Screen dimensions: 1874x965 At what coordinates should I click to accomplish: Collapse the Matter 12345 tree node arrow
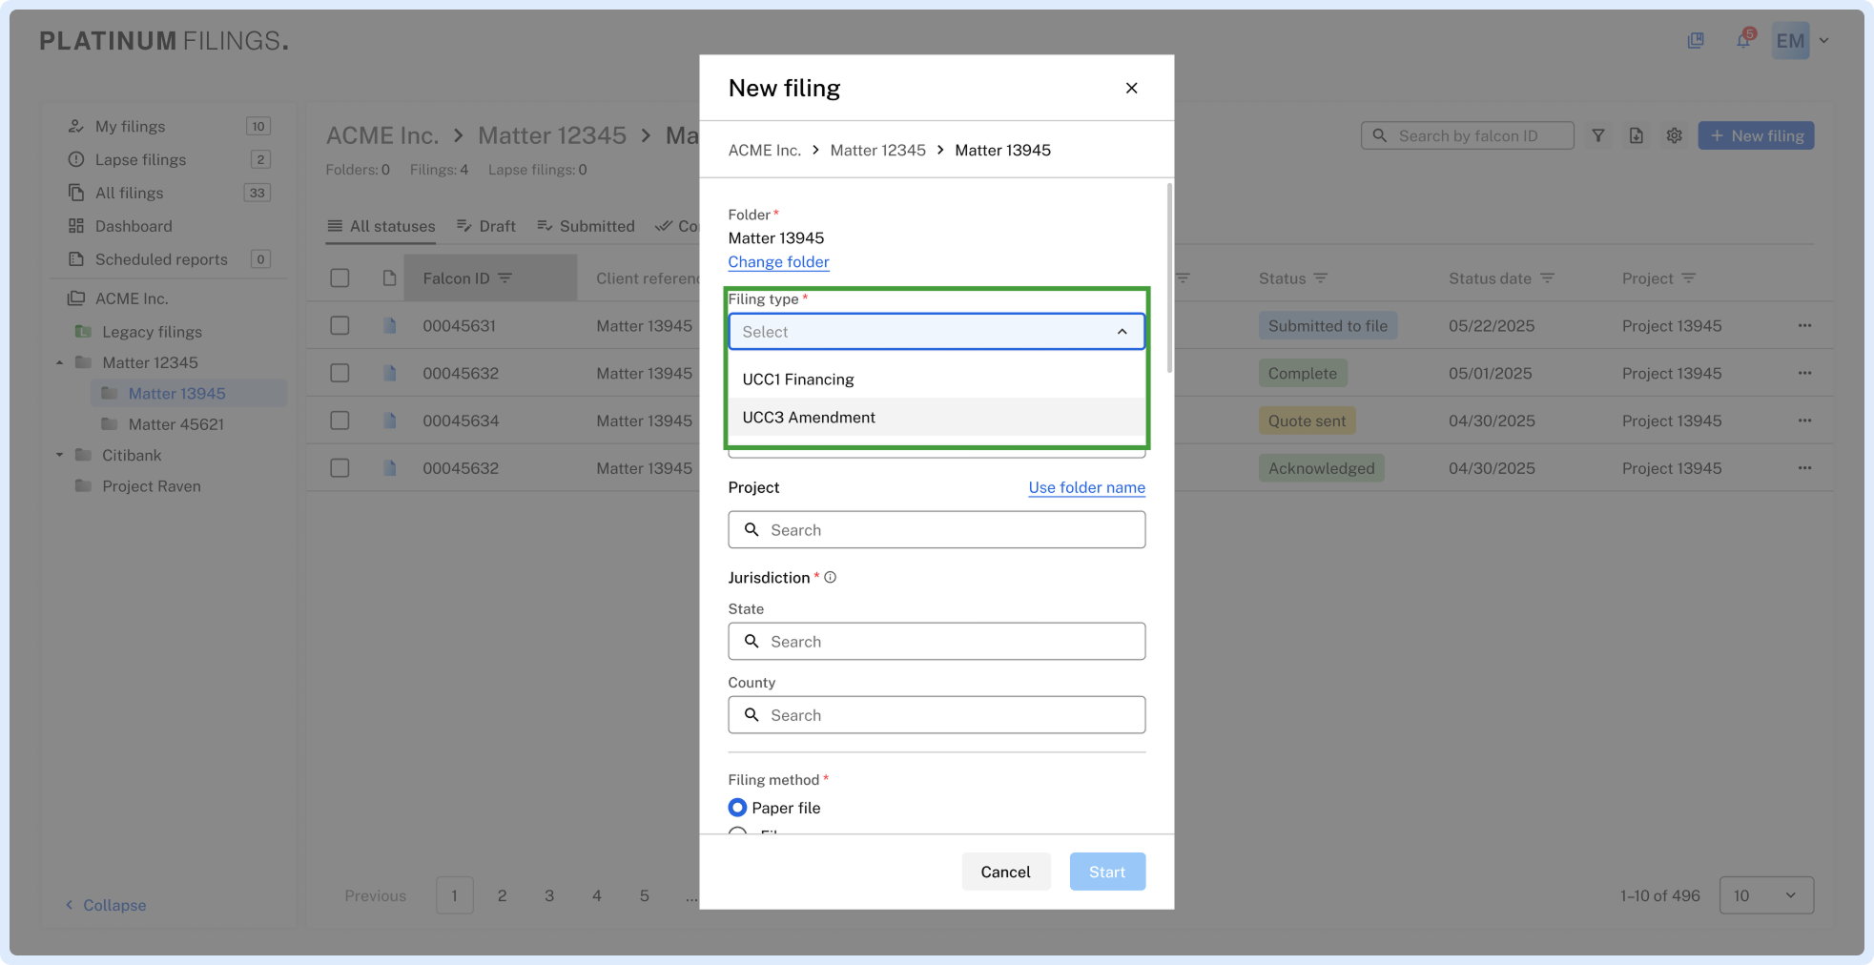tap(59, 362)
